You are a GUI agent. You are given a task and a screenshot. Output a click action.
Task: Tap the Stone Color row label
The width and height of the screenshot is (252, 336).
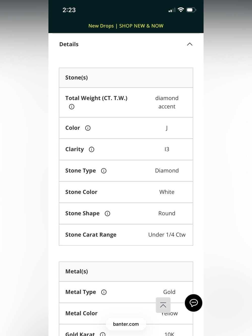(81, 192)
